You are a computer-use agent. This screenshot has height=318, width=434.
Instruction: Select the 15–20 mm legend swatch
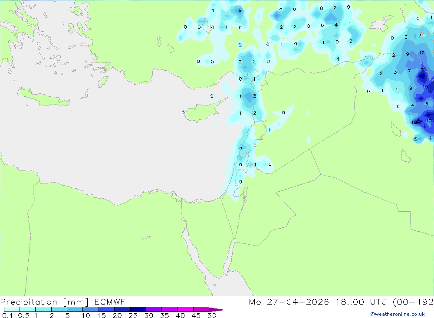107,309
